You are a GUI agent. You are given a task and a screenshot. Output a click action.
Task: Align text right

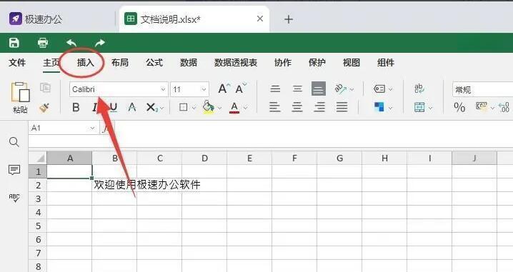pos(319,107)
